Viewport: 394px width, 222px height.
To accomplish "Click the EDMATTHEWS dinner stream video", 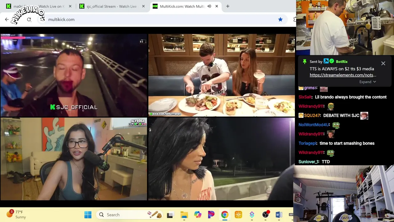I will [221, 75].
